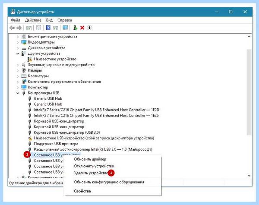Click the Клавиатуры keyboard icon

click(x=24, y=76)
